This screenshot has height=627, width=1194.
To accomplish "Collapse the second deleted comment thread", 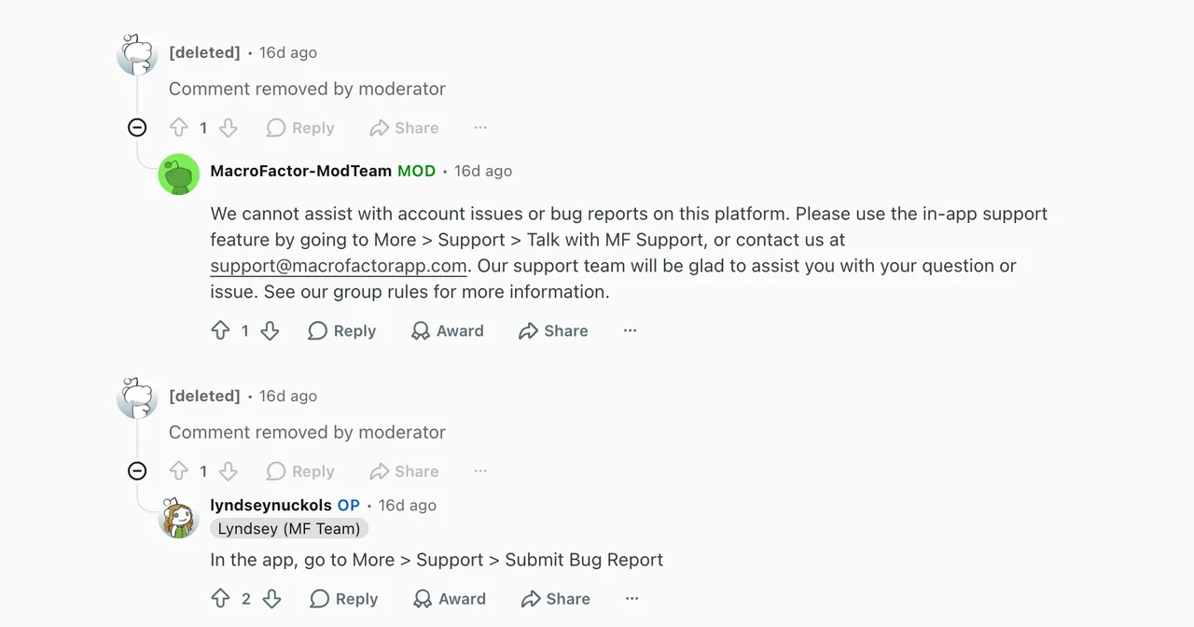I will point(137,471).
